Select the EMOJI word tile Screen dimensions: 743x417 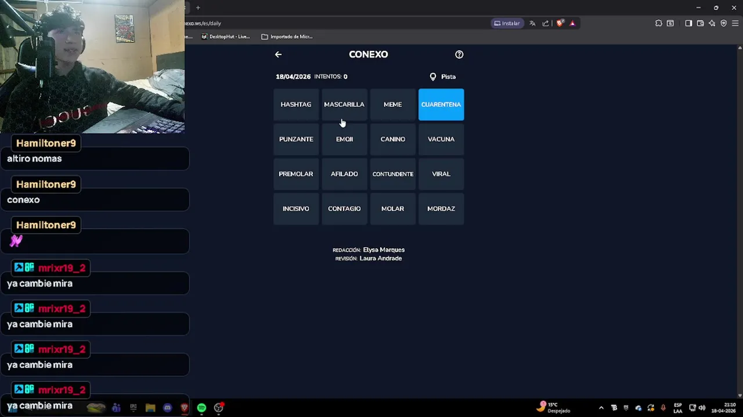(344, 139)
